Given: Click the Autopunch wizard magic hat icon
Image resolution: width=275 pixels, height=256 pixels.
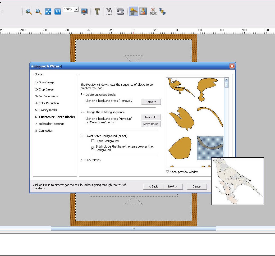Looking at the screenshot, I should [x=134, y=12].
